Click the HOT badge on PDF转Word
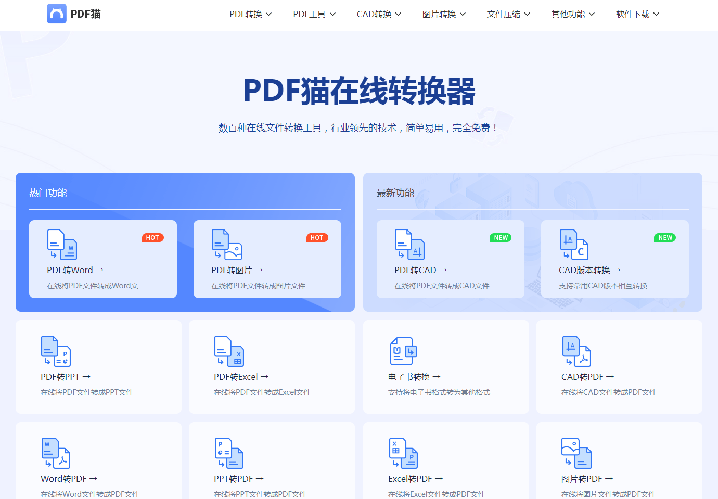The height and width of the screenshot is (499, 718). (153, 238)
